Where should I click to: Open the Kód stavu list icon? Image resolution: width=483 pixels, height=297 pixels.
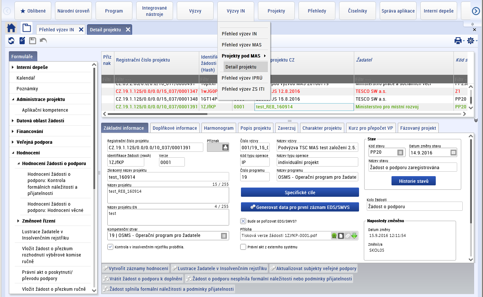point(400,153)
